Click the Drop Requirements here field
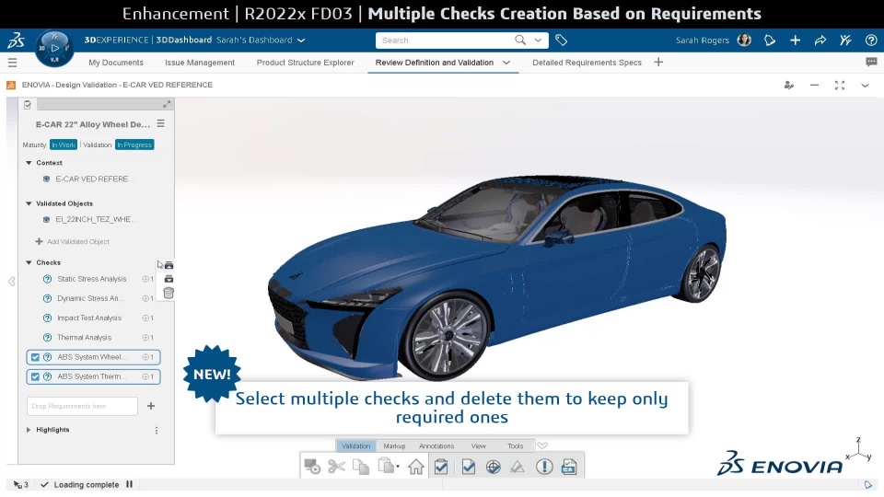Viewport: 884px width, 497px height. (x=82, y=406)
